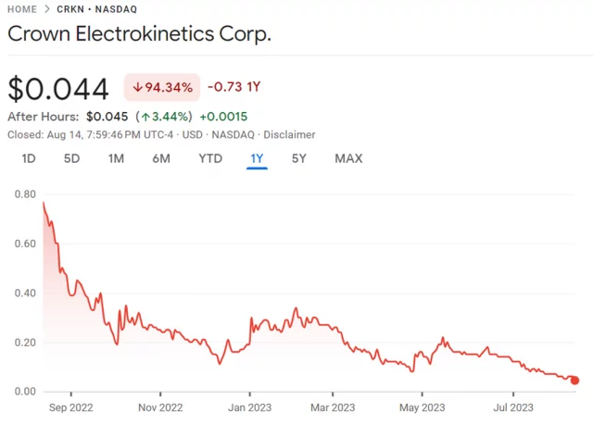Show the MAX range chart
The image size is (593, 425).
[x=348, y=158]
